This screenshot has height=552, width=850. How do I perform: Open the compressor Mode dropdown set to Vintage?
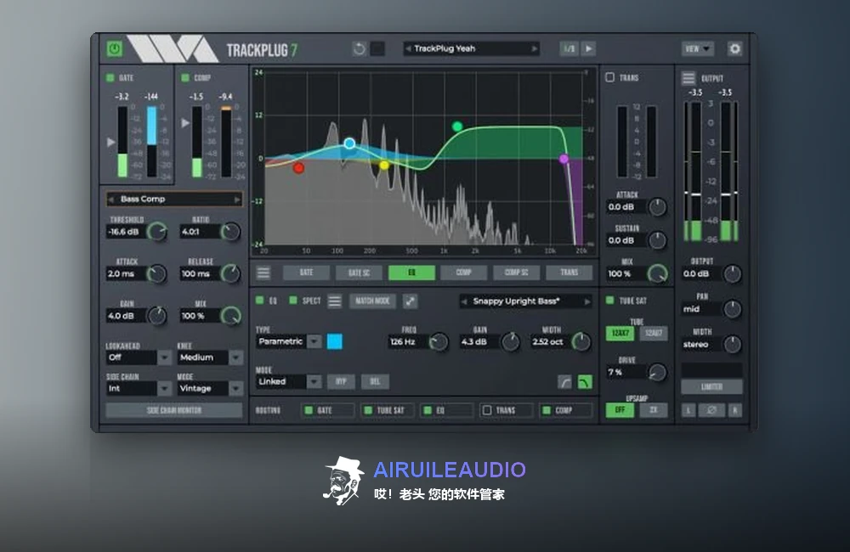click(210, 388)
